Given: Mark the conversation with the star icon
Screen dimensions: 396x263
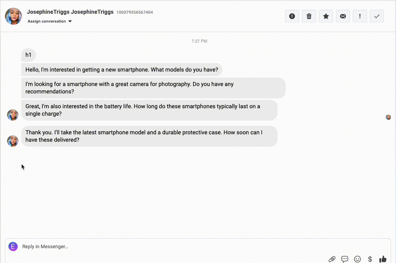Looking at the screenshot, I should 326,16.
